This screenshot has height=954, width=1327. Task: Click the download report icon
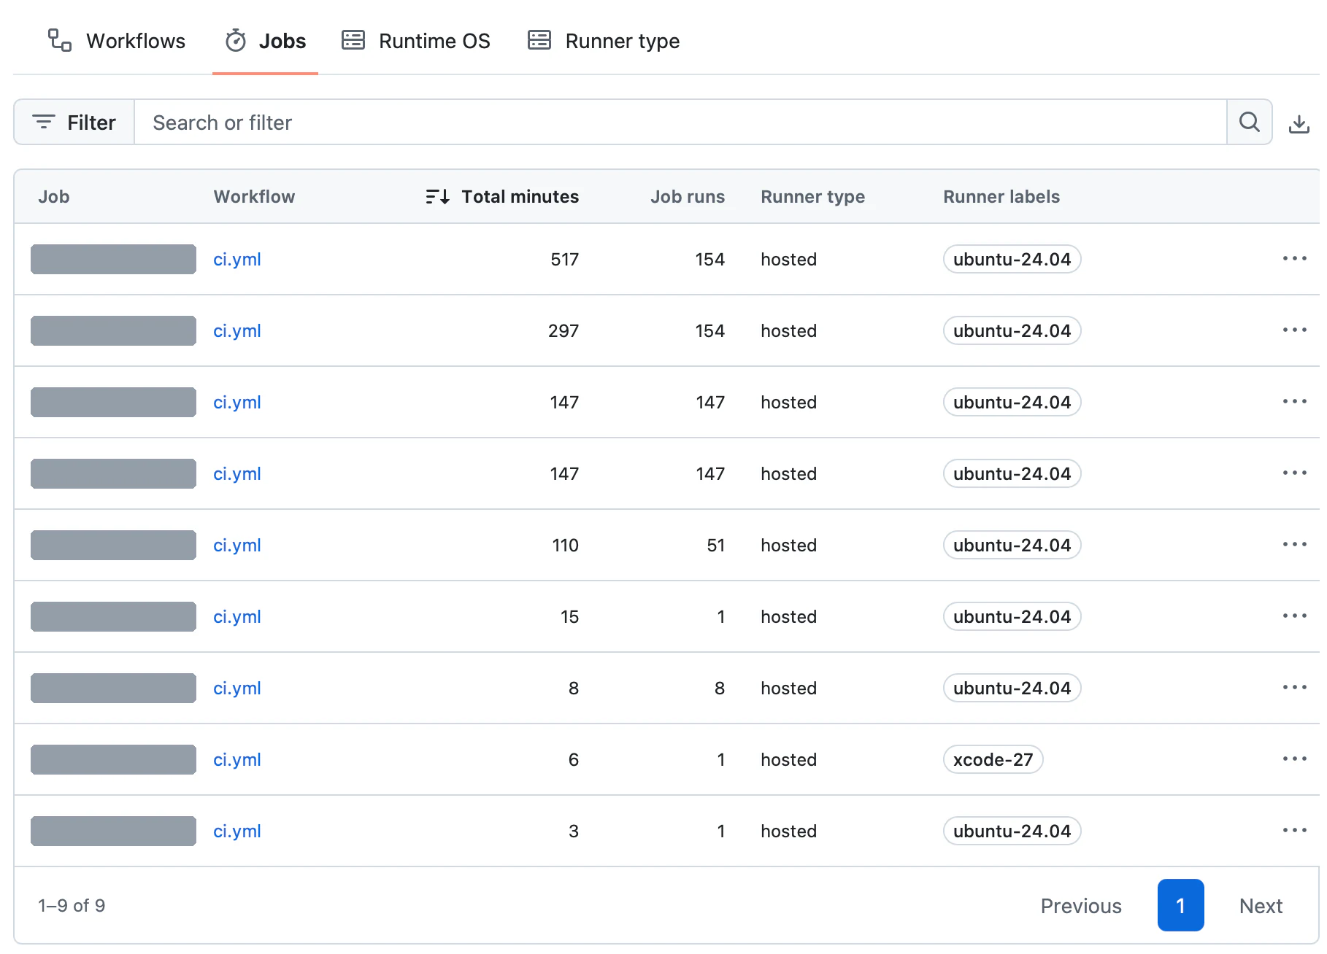(x=1299, y=123)
